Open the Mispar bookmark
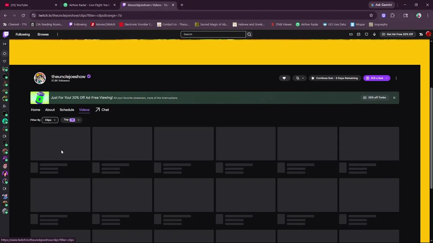433x243 pixels. (358, 24)
